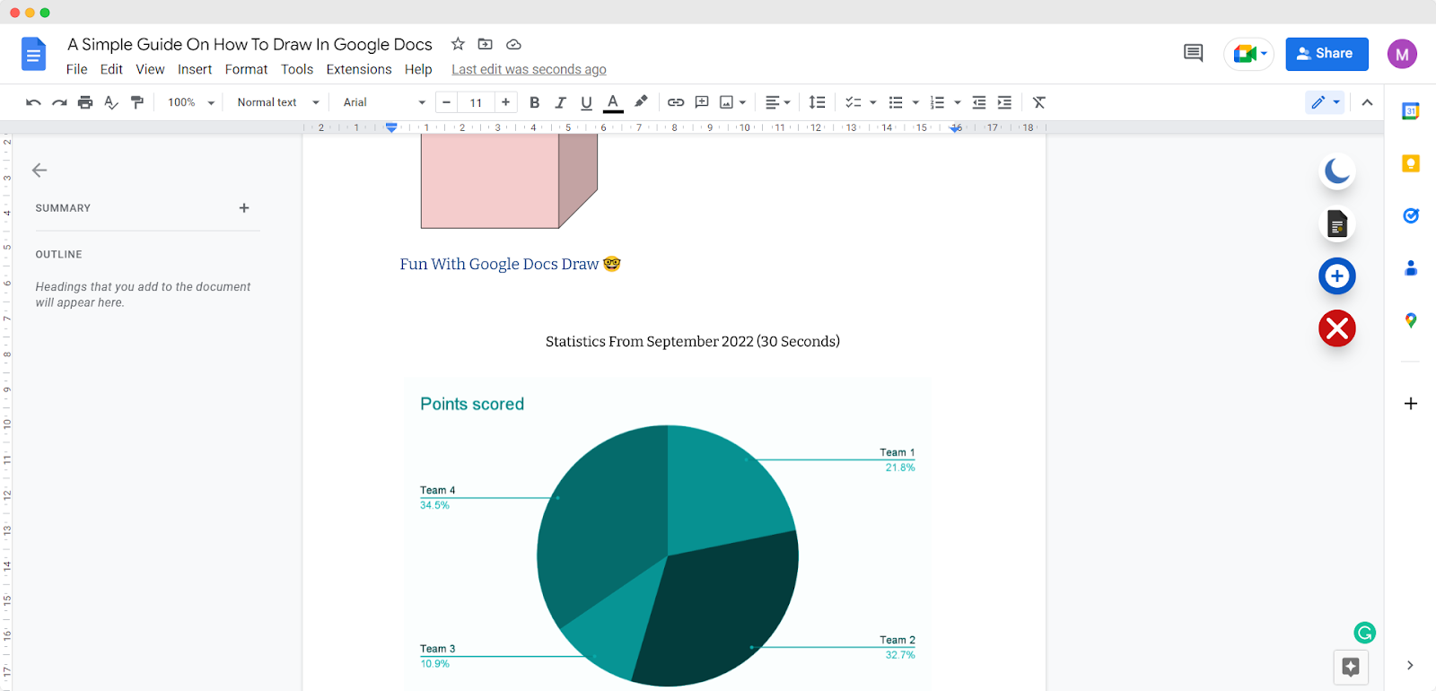Image resolution: width=1436 pixels, height=691 pixels.
Task: Open Google Calendar in side panel
Action: coord(1411,111)
